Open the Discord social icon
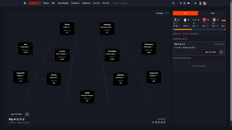This screenshot has width=232, height=130. pyautogui.click(x=188, y=3)
